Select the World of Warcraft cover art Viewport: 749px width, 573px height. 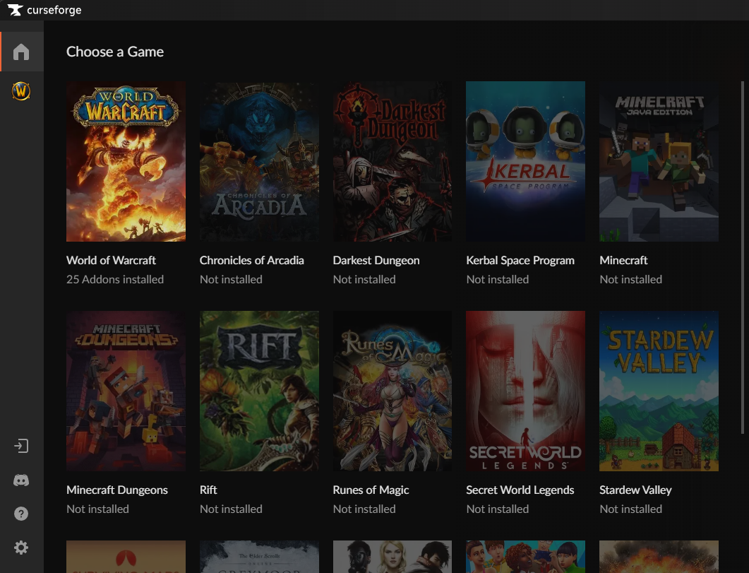[126, 161]
